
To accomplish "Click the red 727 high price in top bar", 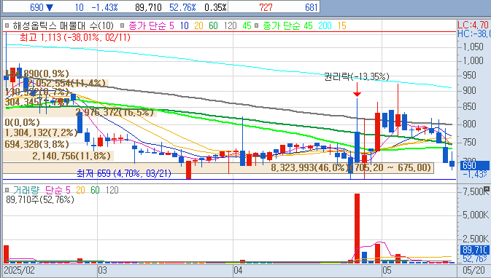I will click(x=266, y=7).
